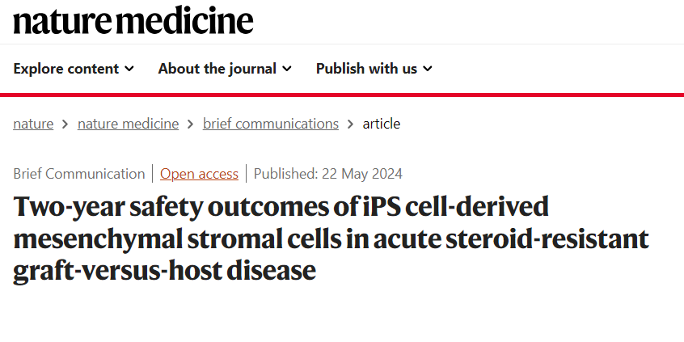Image resolution: width=684 pixels, height=342 pixels.
Task: Go to the nature breadcrumb link
Action: pos(33,124)
